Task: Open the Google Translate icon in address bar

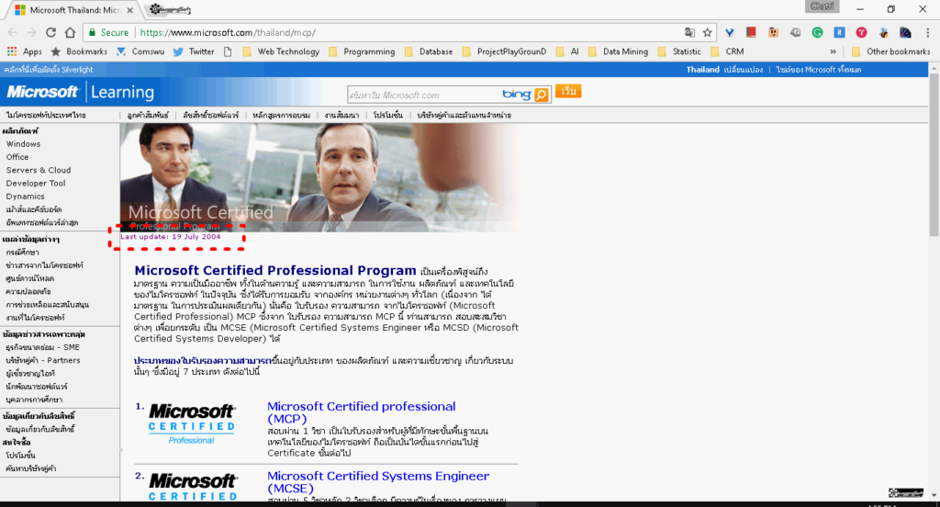Action: pos(690,32)
